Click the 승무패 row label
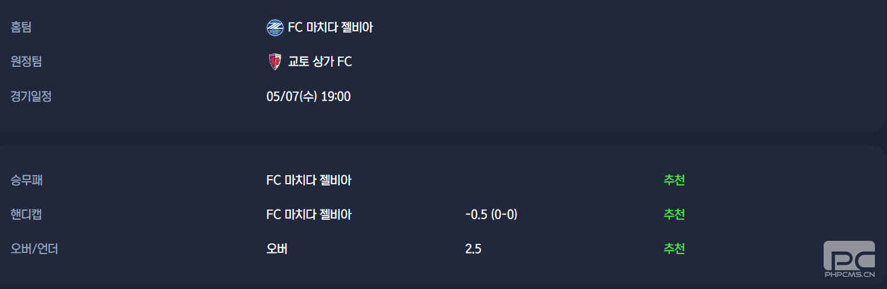 click(x=27, y=180)
